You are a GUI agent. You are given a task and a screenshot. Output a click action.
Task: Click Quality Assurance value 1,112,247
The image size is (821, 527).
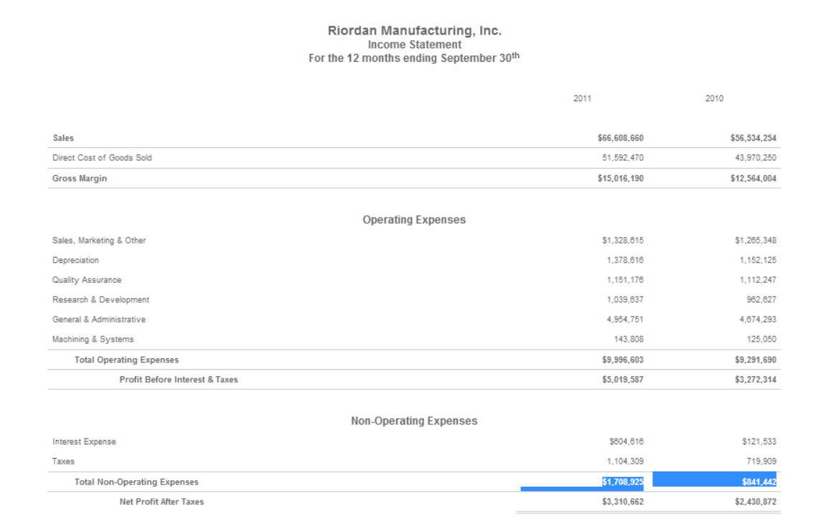pyautogui.click(x=758, y=280)
